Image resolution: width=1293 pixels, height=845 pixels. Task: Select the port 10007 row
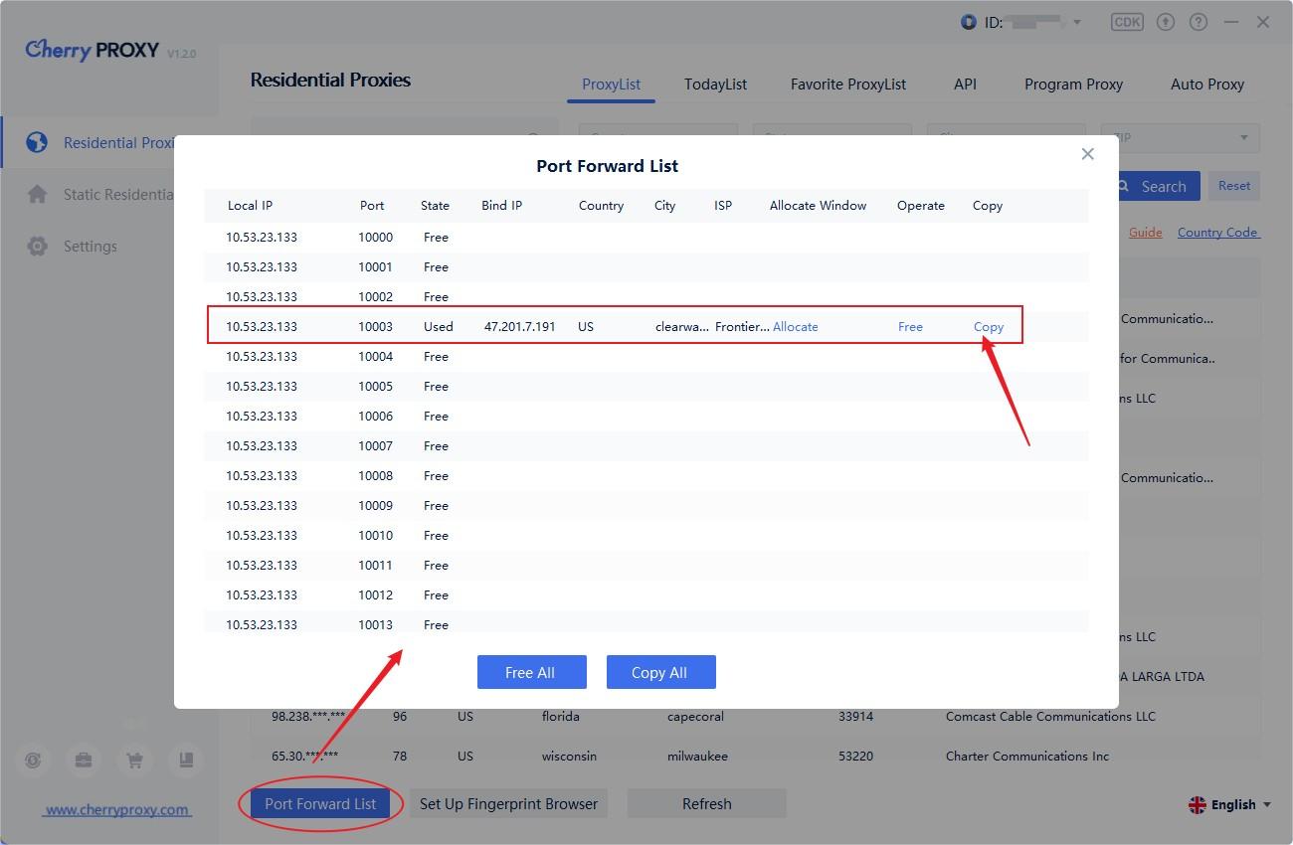pos(646,446)
